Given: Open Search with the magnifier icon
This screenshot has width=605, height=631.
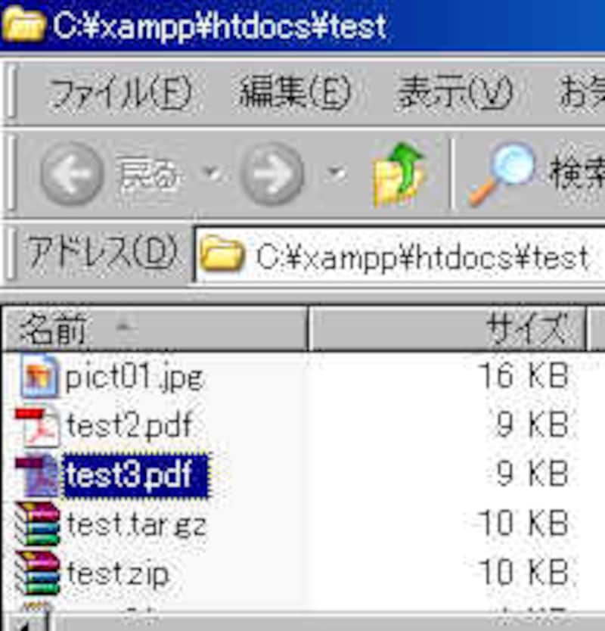Looking at the screenshot, I should coord(501,175).
